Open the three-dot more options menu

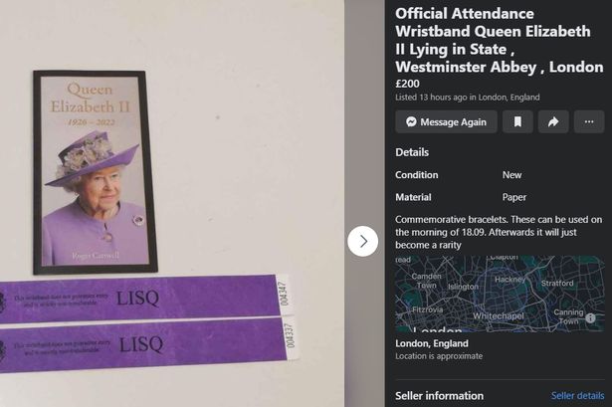click(x=589, y=121)
